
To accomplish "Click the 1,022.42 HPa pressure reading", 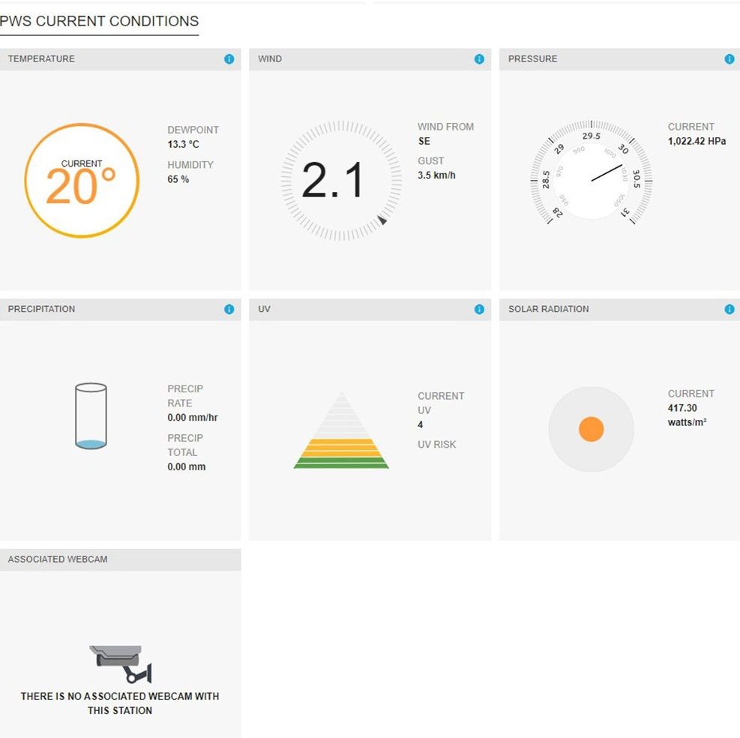I will pyautogui.click(x=697, y=141).
